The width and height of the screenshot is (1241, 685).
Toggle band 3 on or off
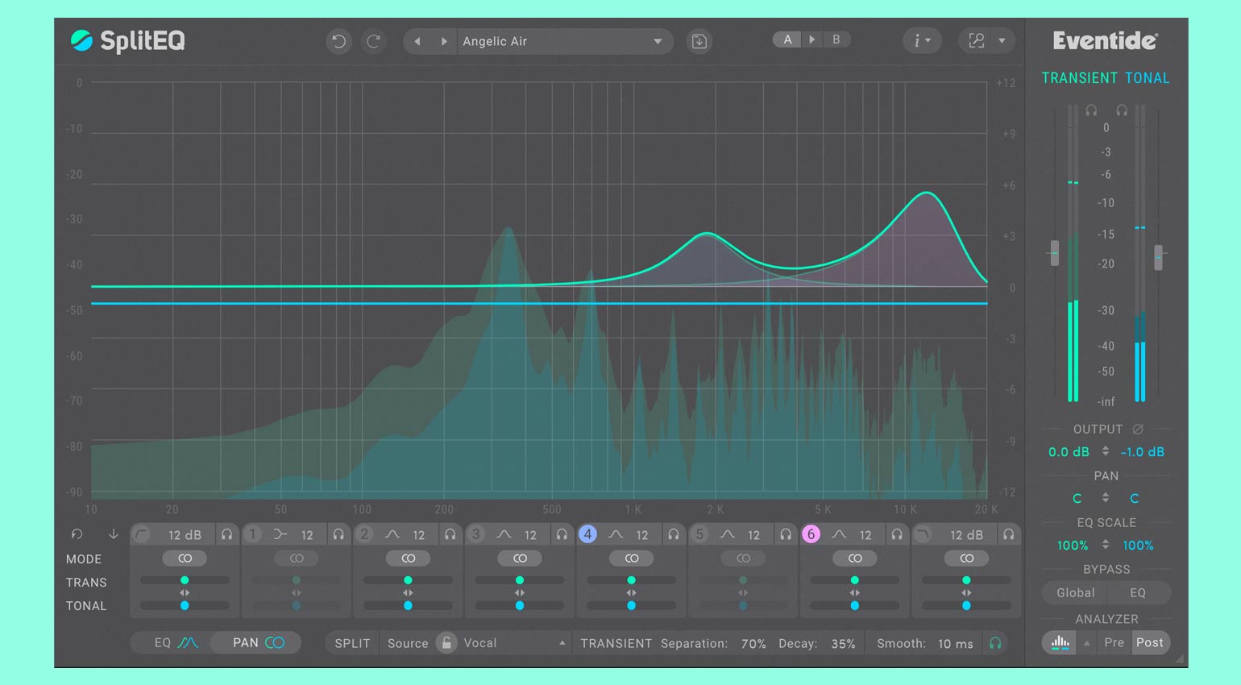(x=476, y=534)
